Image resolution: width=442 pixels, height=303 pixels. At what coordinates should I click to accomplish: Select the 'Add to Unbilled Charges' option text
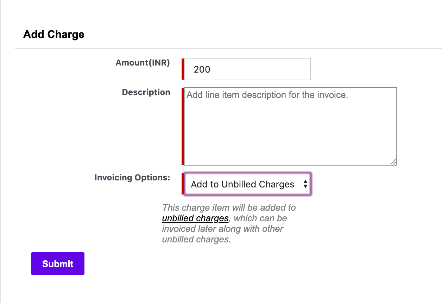242,184
